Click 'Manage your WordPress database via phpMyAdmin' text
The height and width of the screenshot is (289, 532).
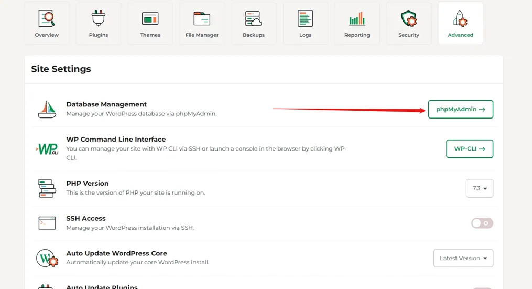tap(142, 114)
